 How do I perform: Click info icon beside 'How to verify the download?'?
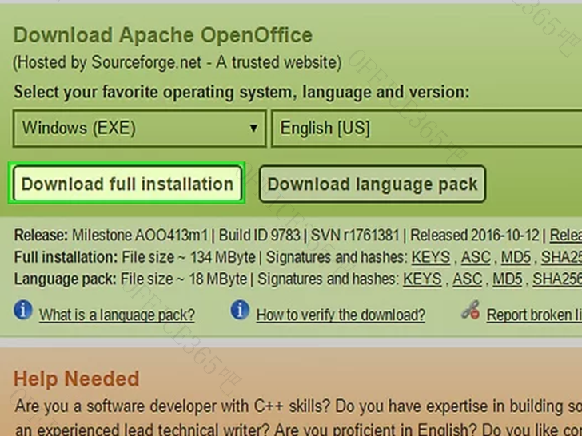[240, 310]
